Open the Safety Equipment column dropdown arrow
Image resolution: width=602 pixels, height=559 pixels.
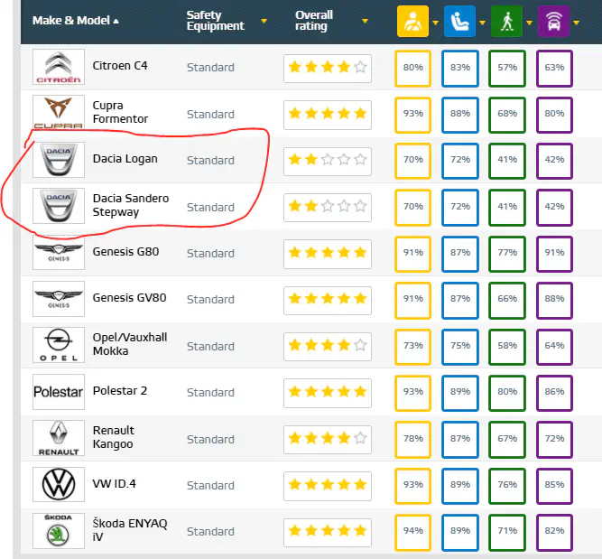[264, 21]
